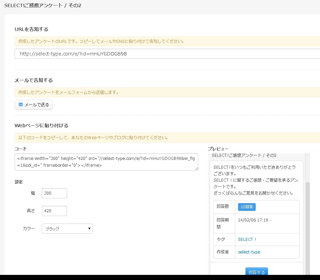Click inside the iframe embed code box
Image resolution: width=320 pixels, height=280 pixels.
[106, 162]
